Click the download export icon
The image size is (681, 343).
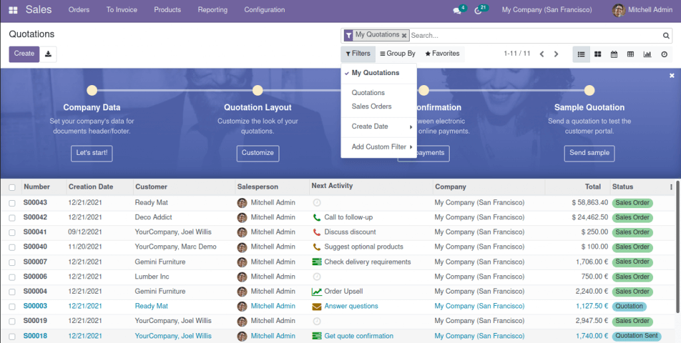[x=48, y=54]
